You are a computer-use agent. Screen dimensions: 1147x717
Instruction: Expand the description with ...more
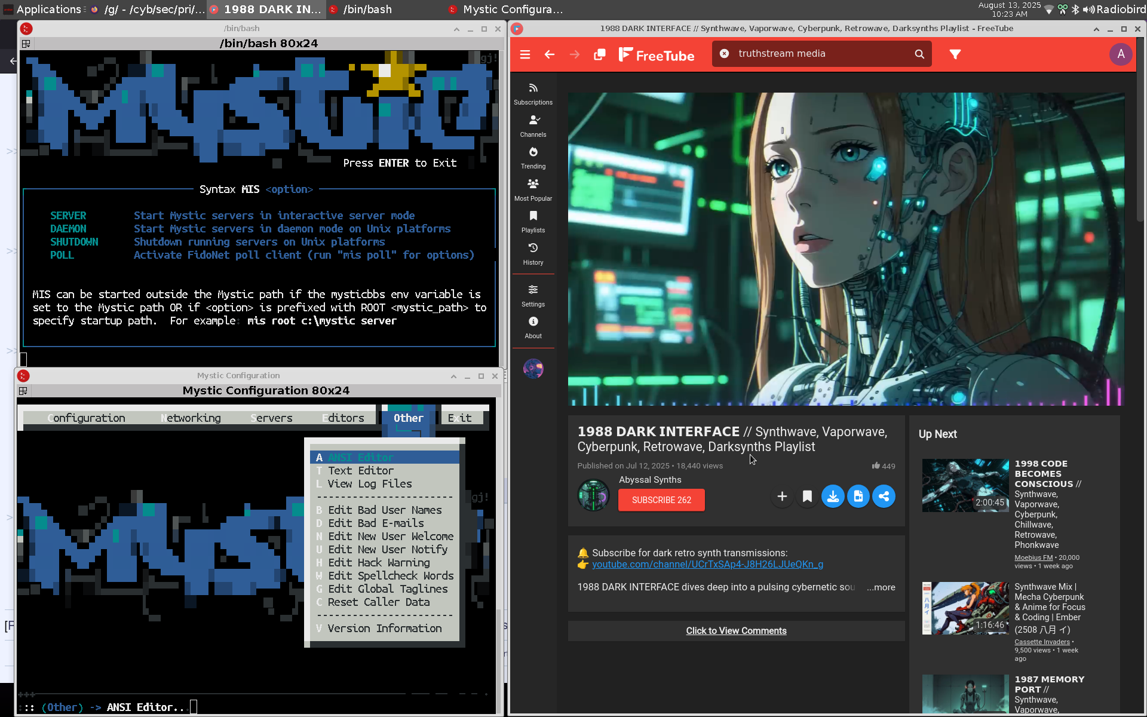click(881, 587)
